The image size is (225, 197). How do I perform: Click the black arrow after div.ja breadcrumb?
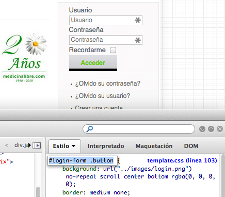point(29,145)
